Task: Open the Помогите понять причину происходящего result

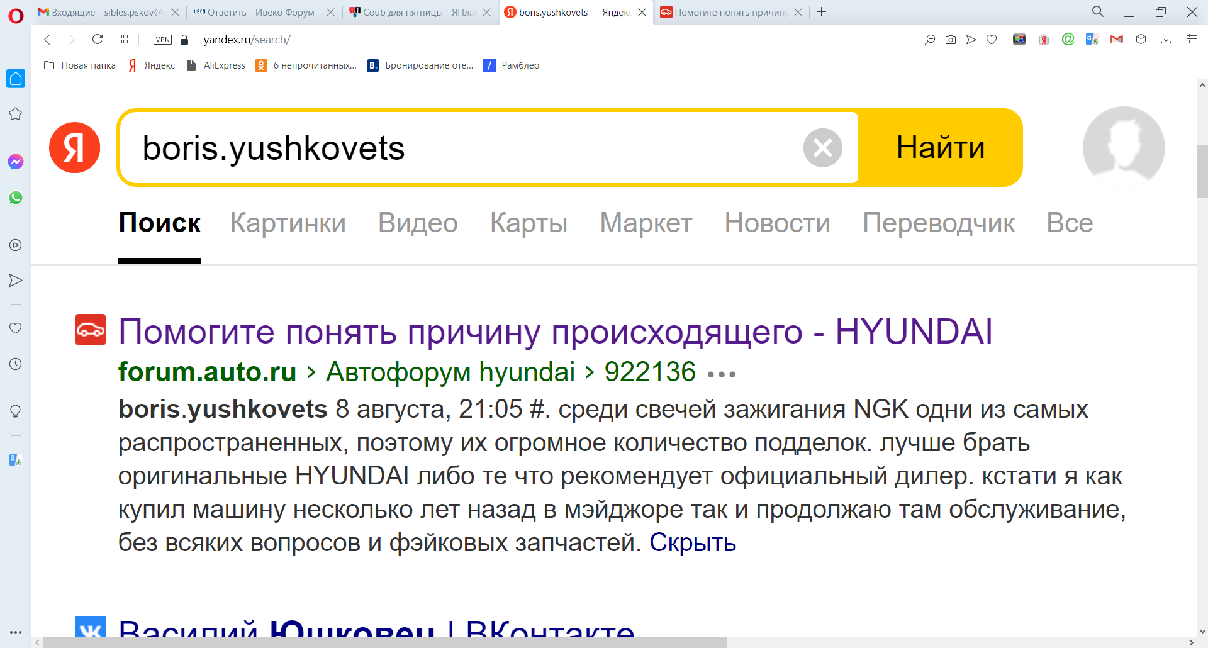Action: [556, 332]
